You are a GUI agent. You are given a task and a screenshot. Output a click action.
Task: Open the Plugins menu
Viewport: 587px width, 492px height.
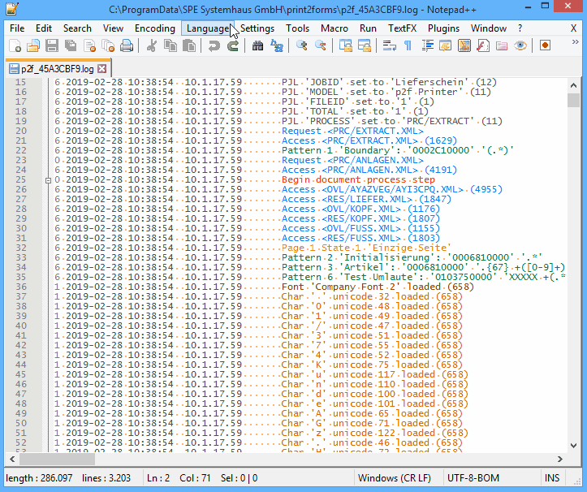point(443,28)
